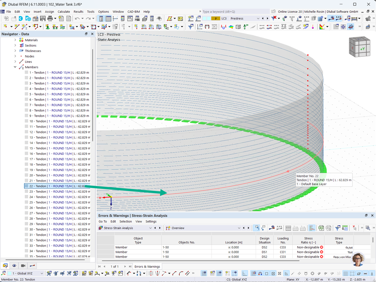
Task: Click the LC3 color badge in the toolbar
Action: coord(216,18)
